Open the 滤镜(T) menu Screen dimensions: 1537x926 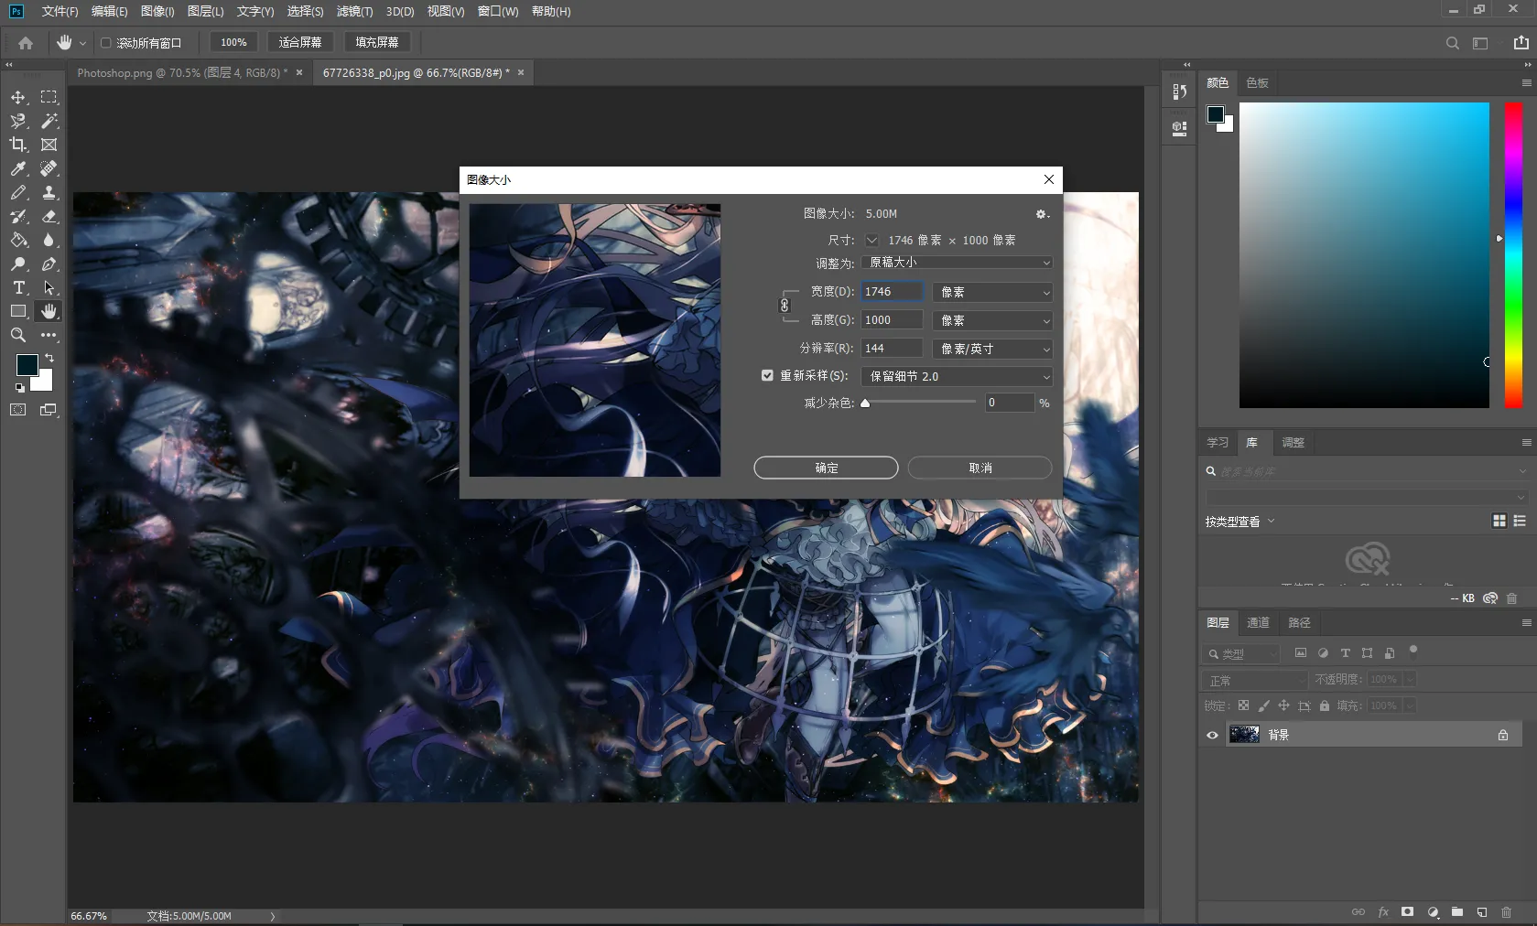(354, 11)
